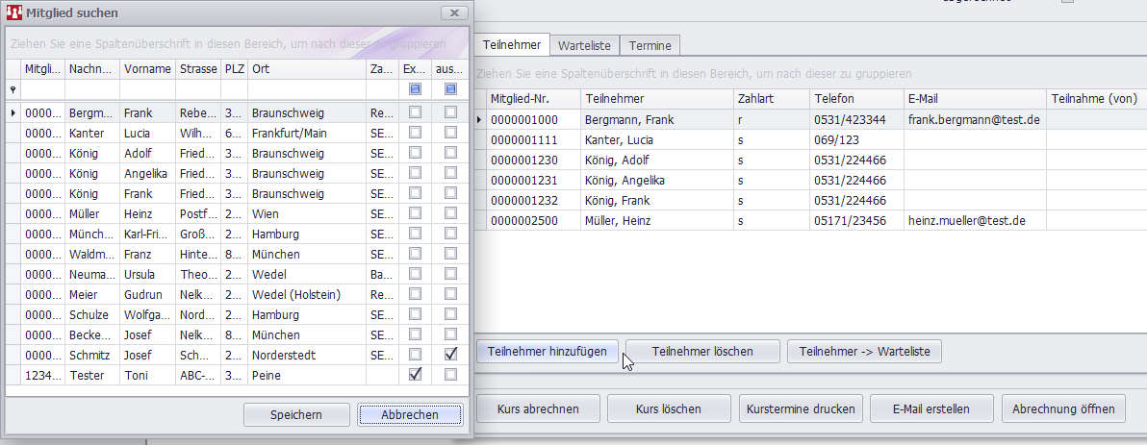Switch to the Warteliste tab
The image size is (1147, 445).
pyautogui.click(x=585, y=45)
